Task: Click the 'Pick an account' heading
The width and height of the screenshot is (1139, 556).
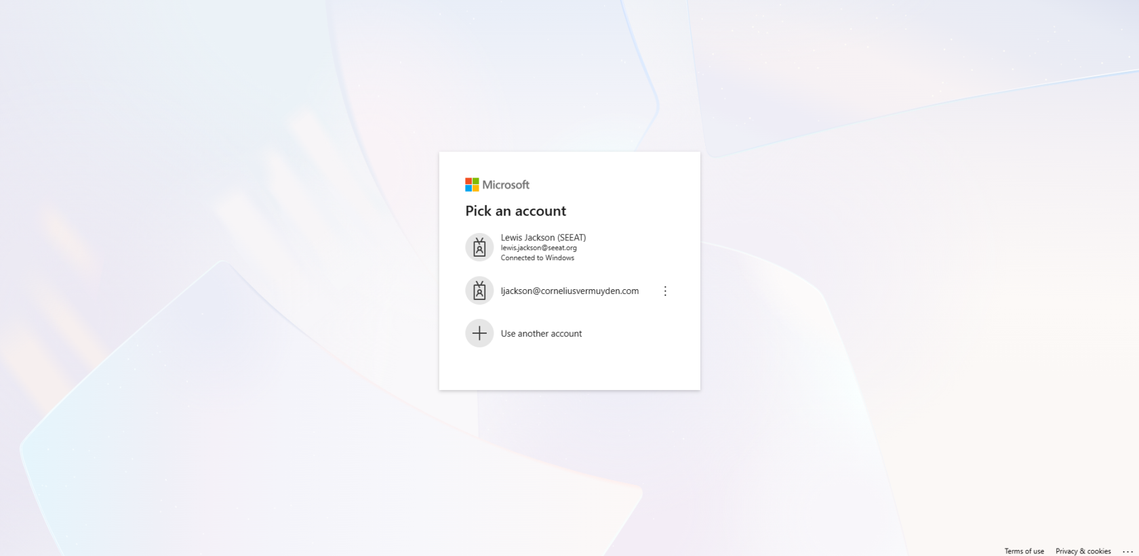Action: (515, 211)
